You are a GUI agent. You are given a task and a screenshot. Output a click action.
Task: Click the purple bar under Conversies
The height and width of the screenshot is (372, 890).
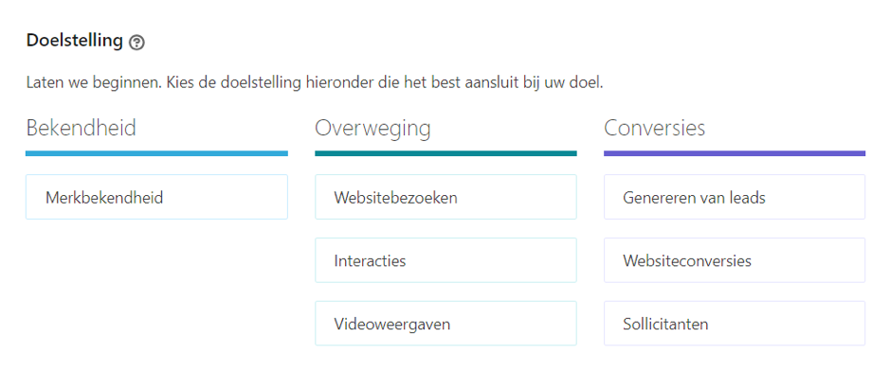tap(735, 153)
